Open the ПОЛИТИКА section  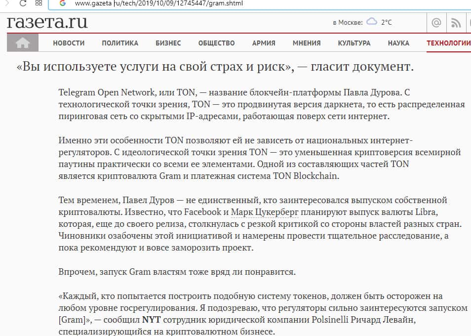(120, 43)
